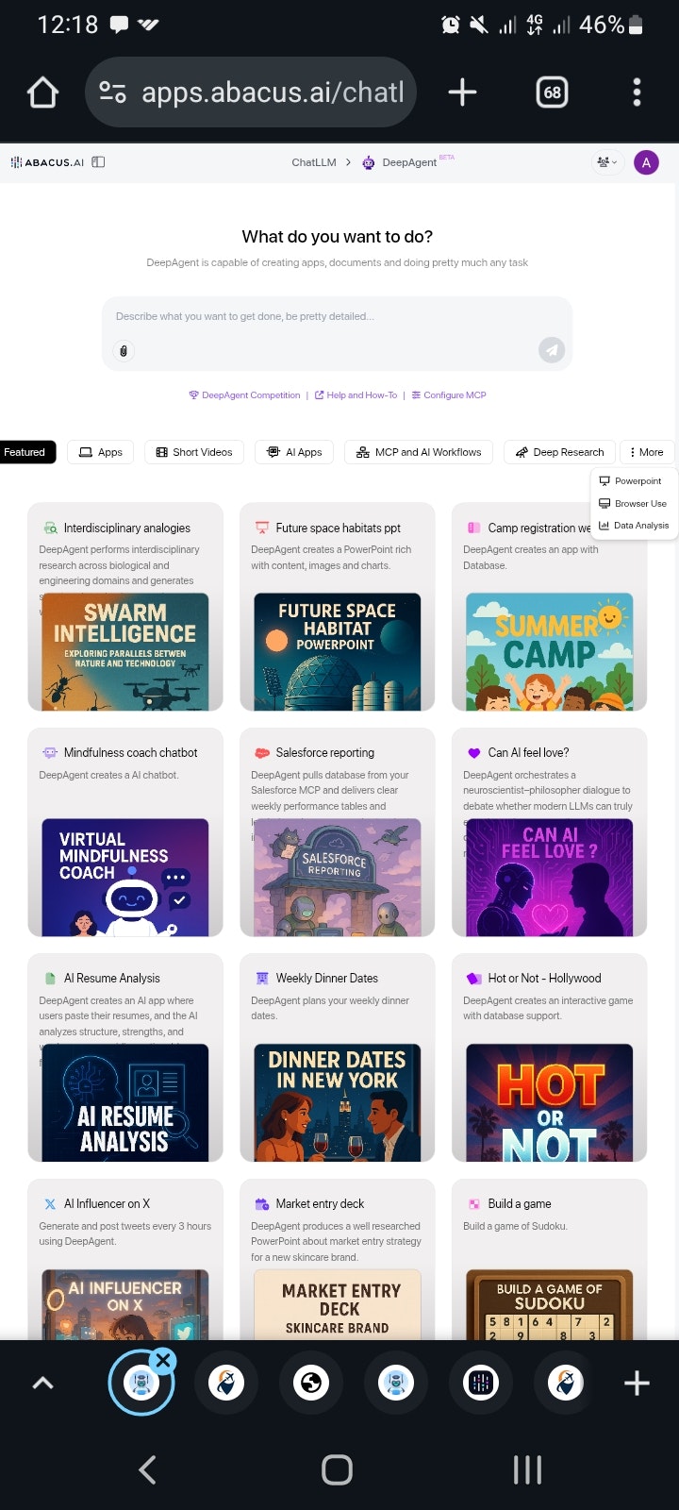Collapse the More categories dropdown
This screenshot has width=679, height=1510.
tap(646, 452)
